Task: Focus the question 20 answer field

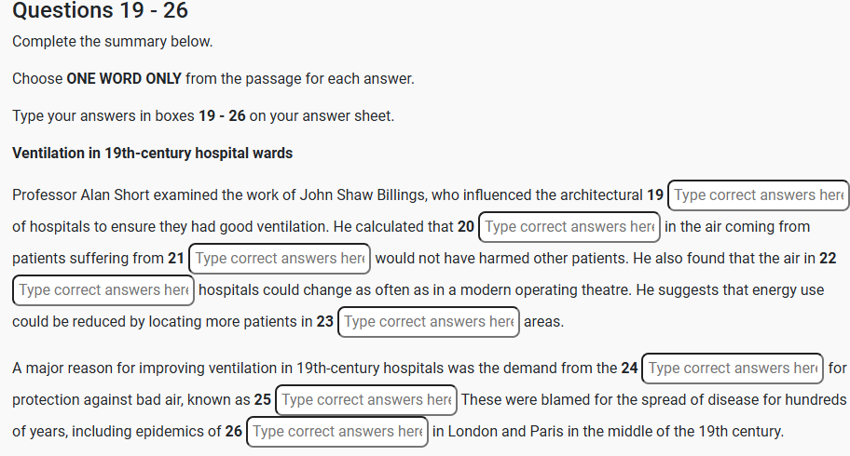Action: coord(569,227)
